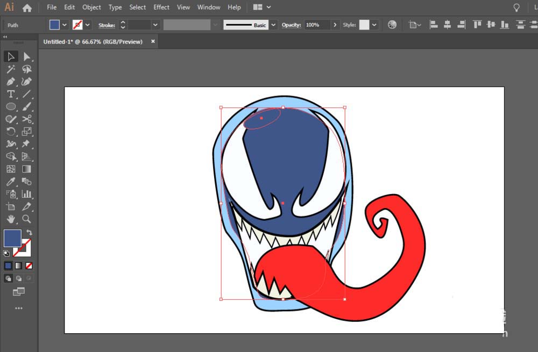
Task: Click the Opacity percentage input field
Action: tap(317, 25)
